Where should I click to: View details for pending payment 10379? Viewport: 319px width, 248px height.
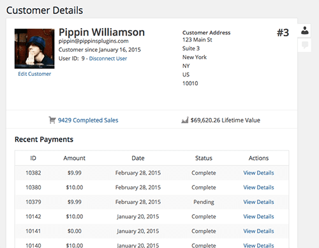[x=258, y=202]
